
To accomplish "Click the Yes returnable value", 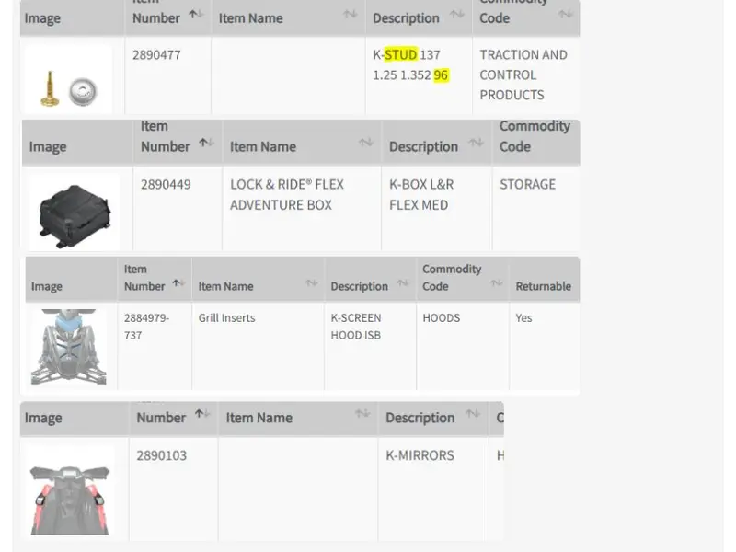I will 523,317.
